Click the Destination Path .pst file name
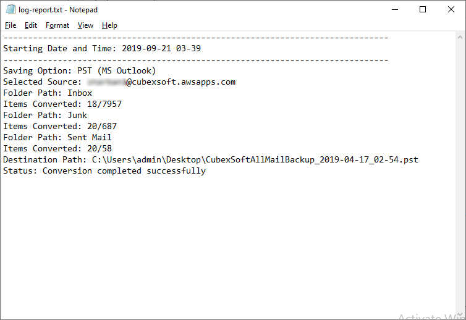This screenshot has height=320, width=466. 312,159
